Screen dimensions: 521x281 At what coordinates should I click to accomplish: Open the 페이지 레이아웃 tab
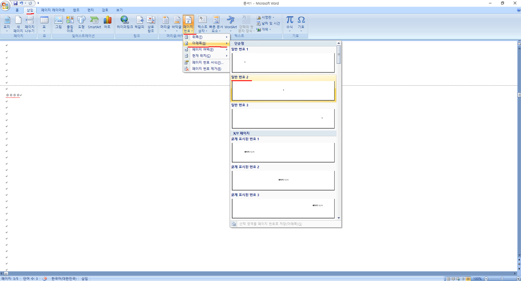tap(53, 10)
